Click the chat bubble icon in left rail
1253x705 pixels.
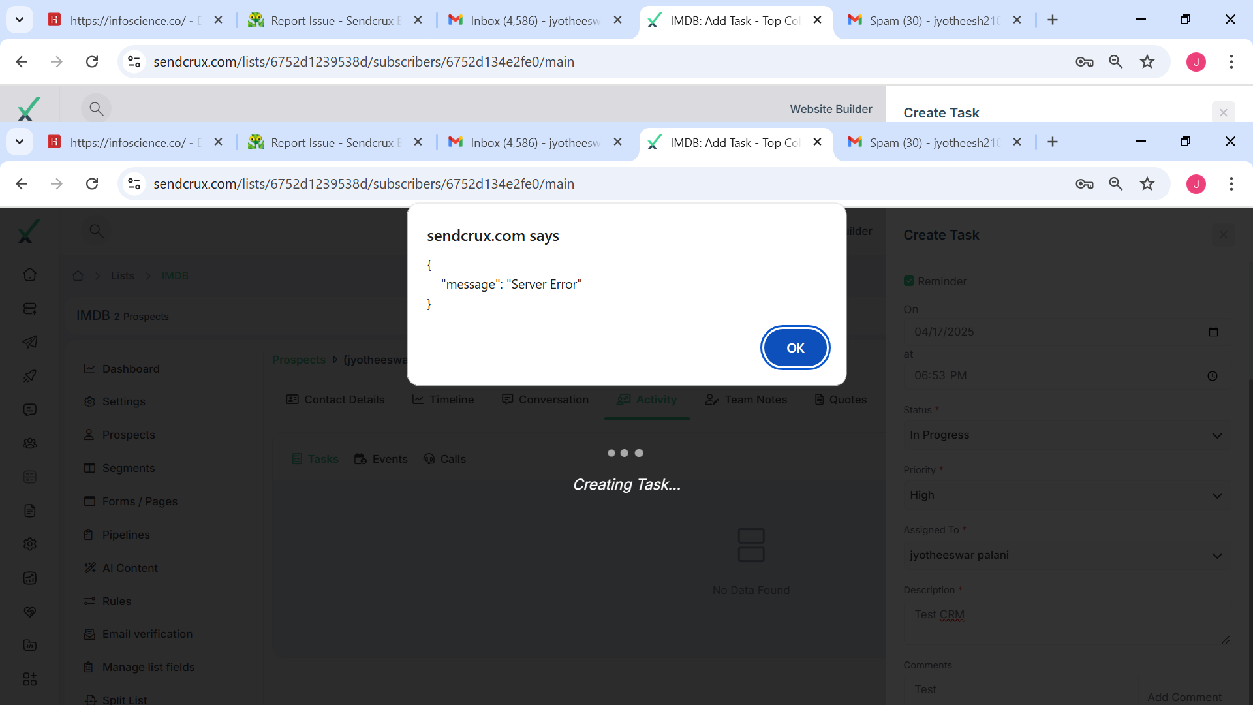29,409
